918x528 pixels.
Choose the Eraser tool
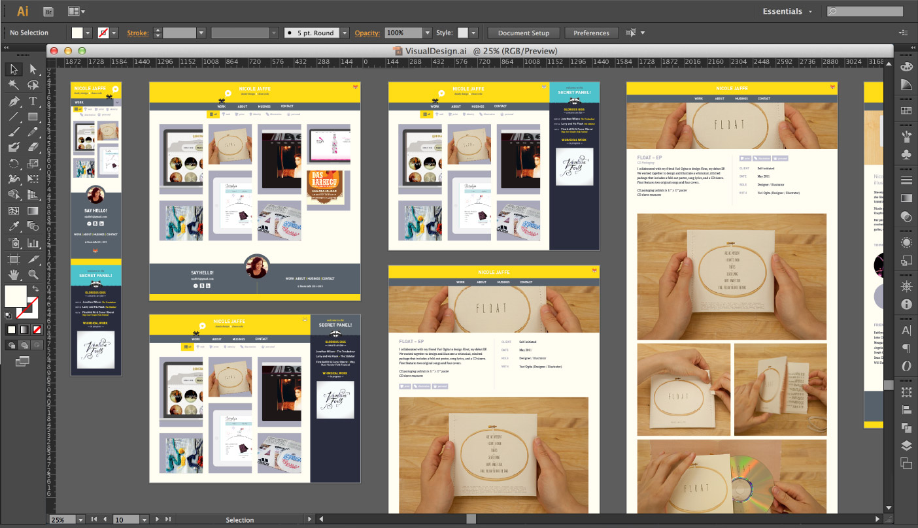[x=33, y=148]
